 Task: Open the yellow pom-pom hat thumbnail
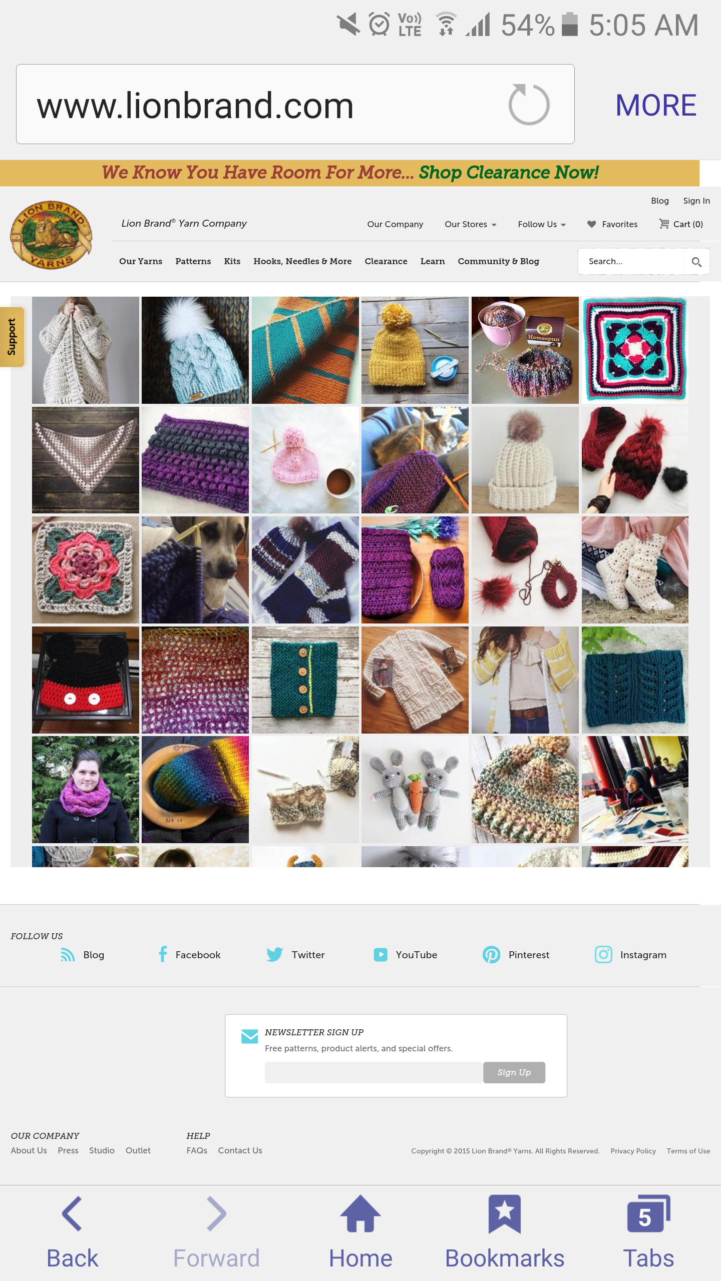415,350
